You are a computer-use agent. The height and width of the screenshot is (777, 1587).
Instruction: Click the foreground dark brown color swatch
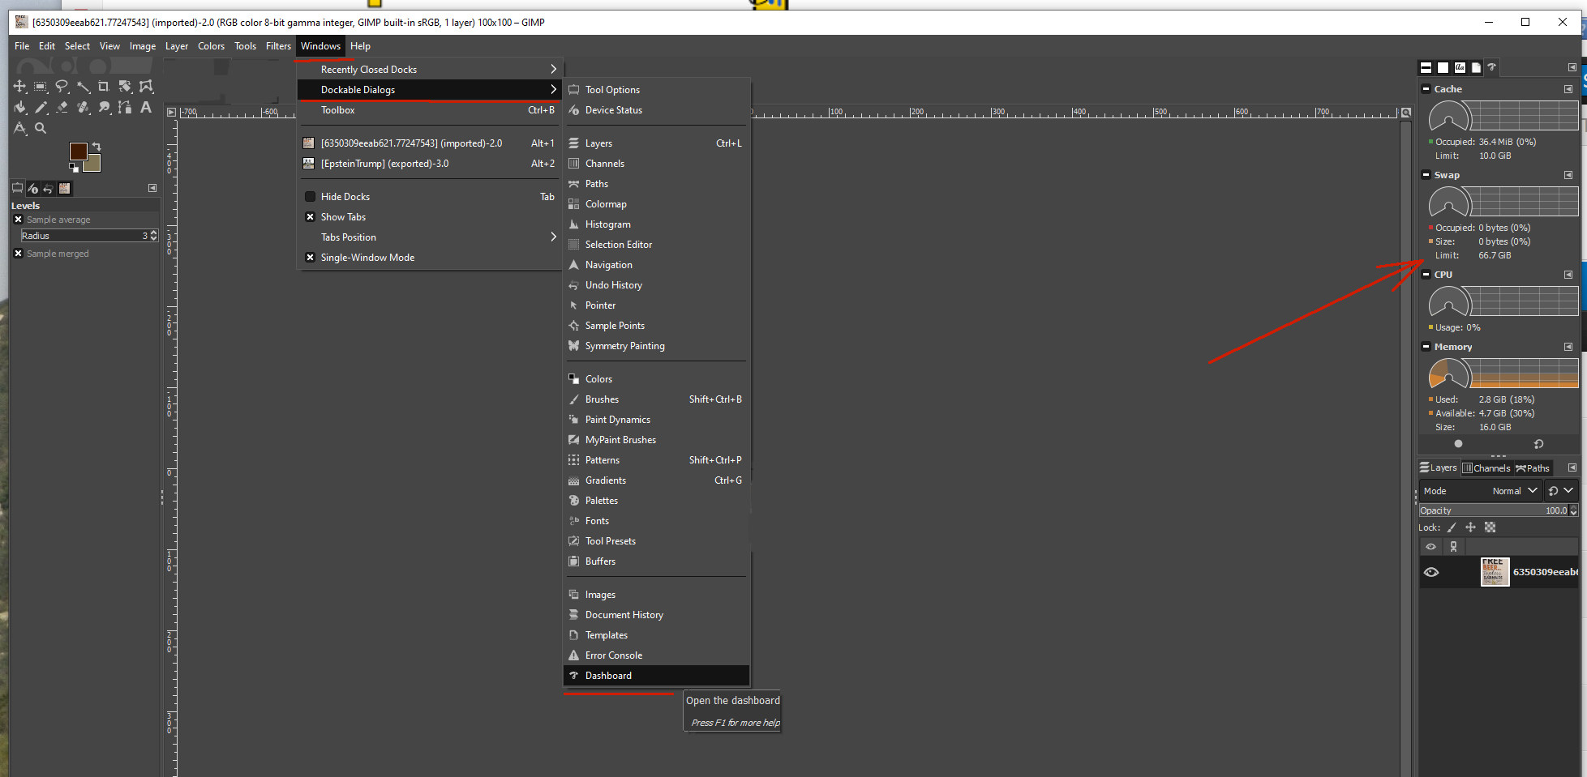(78, 152)
